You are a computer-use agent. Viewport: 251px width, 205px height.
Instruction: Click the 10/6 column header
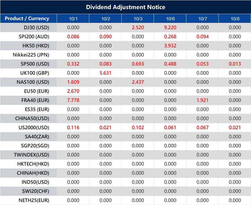pos(170,18)
